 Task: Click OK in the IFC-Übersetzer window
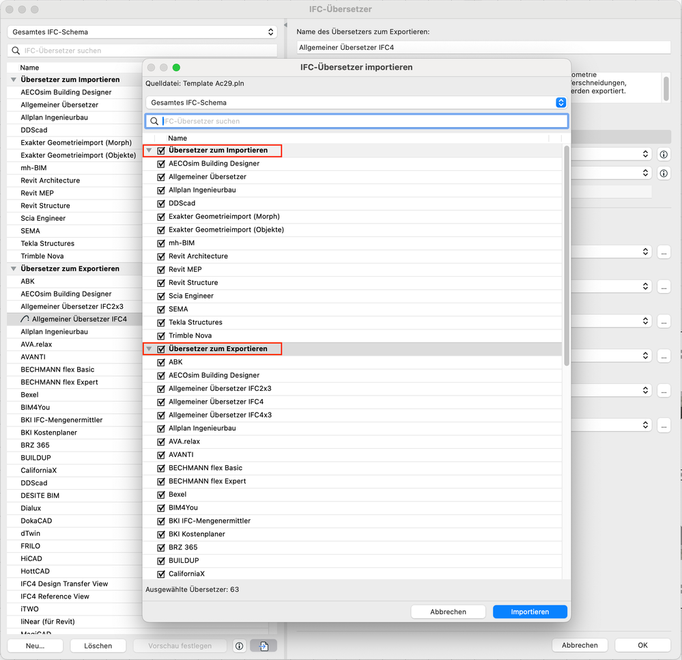(642, 645)
